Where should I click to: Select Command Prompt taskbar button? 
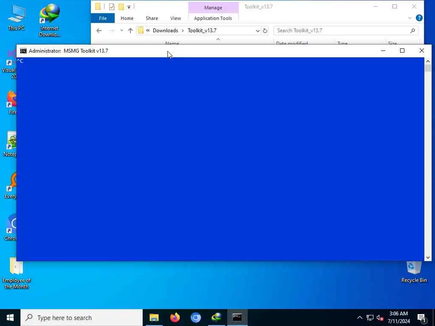tap(237, 318)
